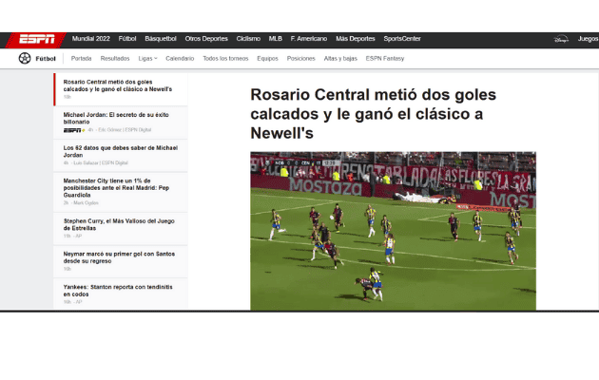
Task: Select Básquetbol in the top bar
Action: pyautogui.click(x=161, y=39)
